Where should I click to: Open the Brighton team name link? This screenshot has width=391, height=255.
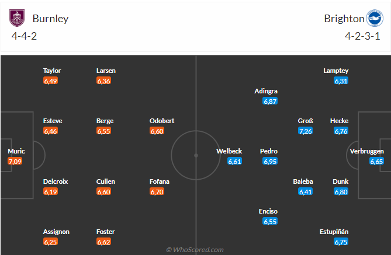(342, 18)
